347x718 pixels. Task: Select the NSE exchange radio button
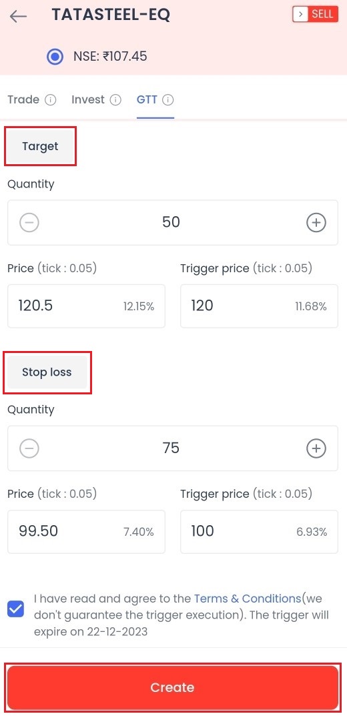point(55,57)
